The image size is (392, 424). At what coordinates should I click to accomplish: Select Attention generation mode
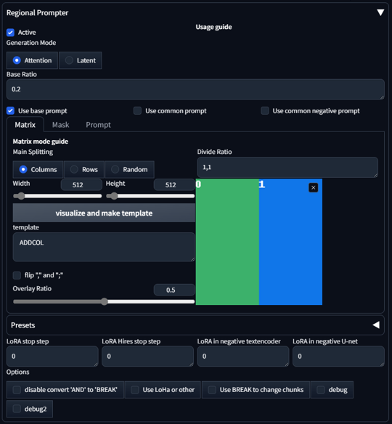click(32, 60)
